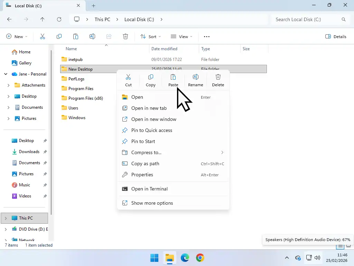Open the Sort dropdown in the toolbar
Screen dimensions: 354x266
150,36
